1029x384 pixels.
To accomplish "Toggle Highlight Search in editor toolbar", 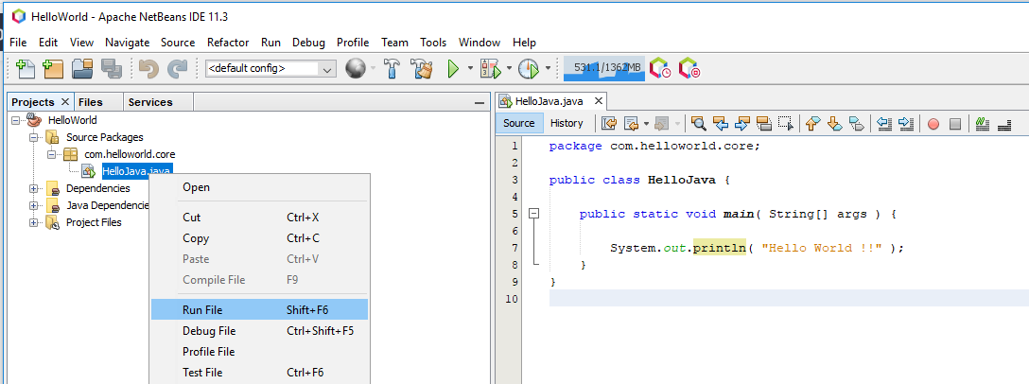I will [x=764, y=123].
